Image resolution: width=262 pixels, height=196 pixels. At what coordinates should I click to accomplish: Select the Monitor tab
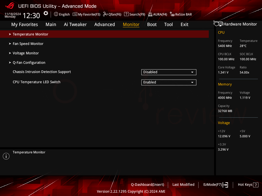131,24
